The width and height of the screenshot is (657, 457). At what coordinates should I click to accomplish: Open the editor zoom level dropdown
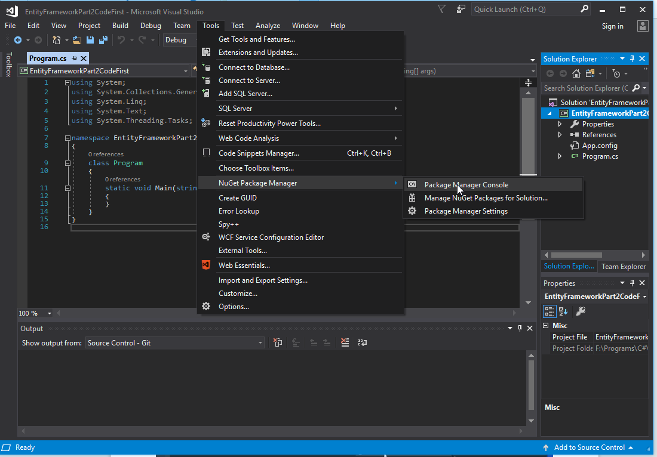click(50, 313)
